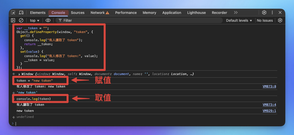Image resolution: width=294 pixels, height=135 pixels.
Task: Go to the Performance tab
Action: click(126, 12)
